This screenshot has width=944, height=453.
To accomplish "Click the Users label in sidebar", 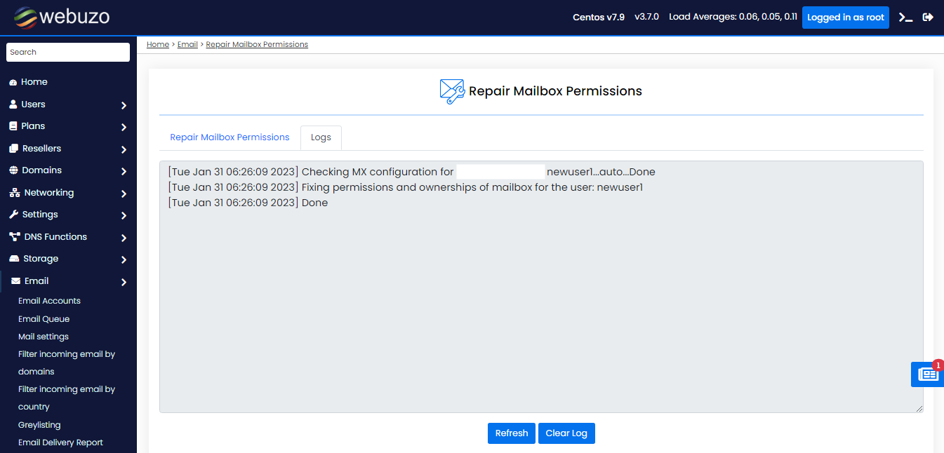I will pyautogui.click(x=33, y=104).
